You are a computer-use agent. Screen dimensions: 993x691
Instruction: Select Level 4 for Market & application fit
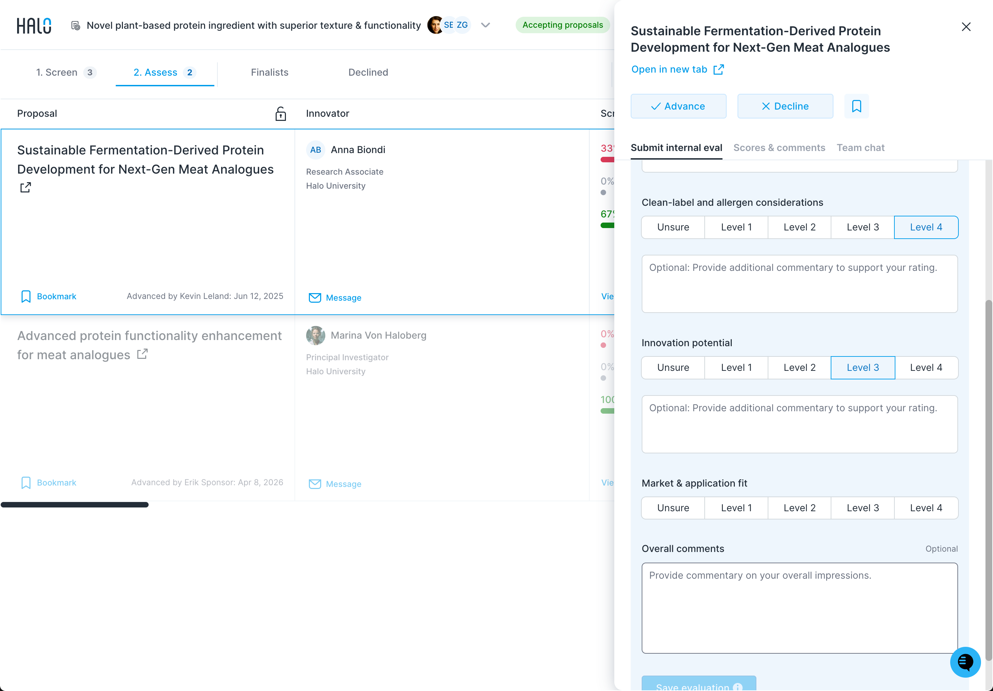coord(926,508)
